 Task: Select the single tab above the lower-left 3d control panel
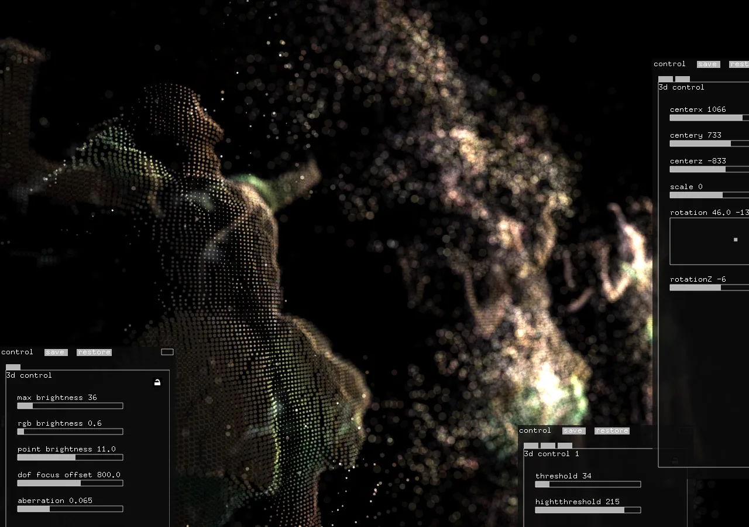coord(13,367)
